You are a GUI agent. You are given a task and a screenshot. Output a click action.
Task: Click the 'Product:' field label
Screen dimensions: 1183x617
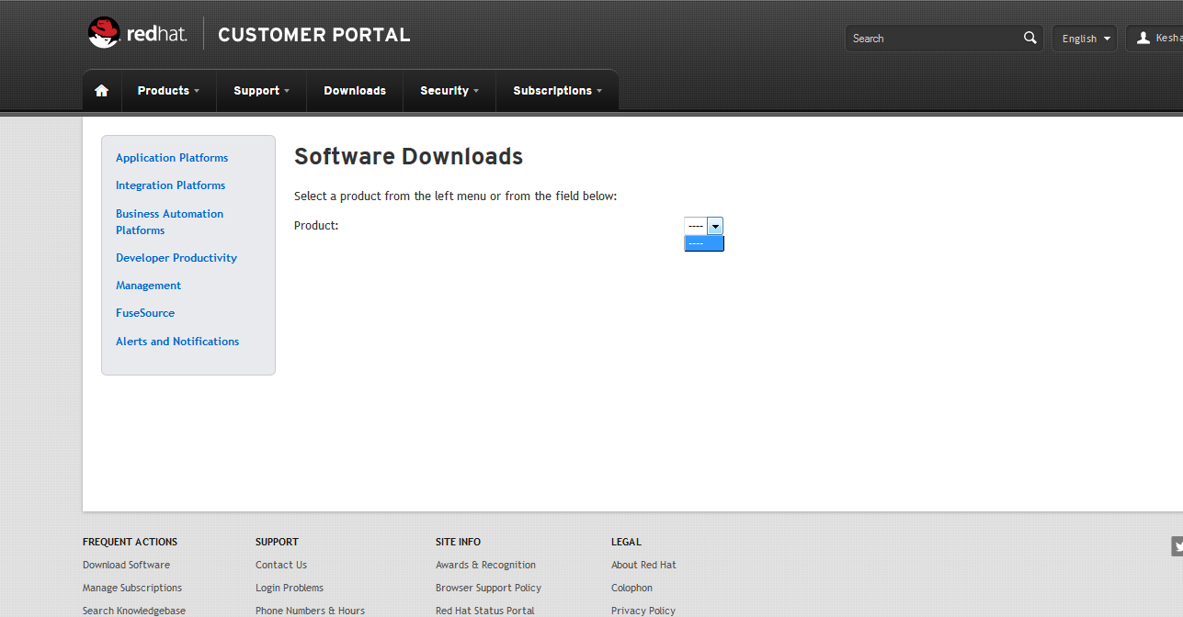[x=316, y=225]
